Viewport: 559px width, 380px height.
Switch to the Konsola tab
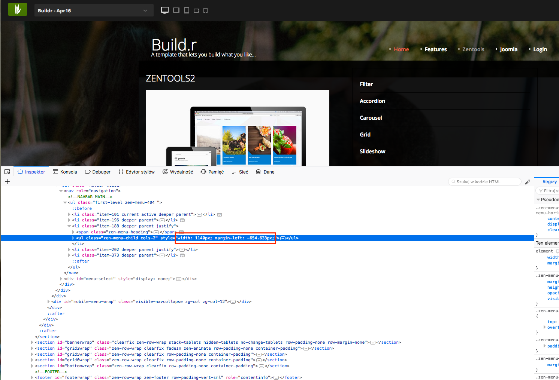pos(65,172)
